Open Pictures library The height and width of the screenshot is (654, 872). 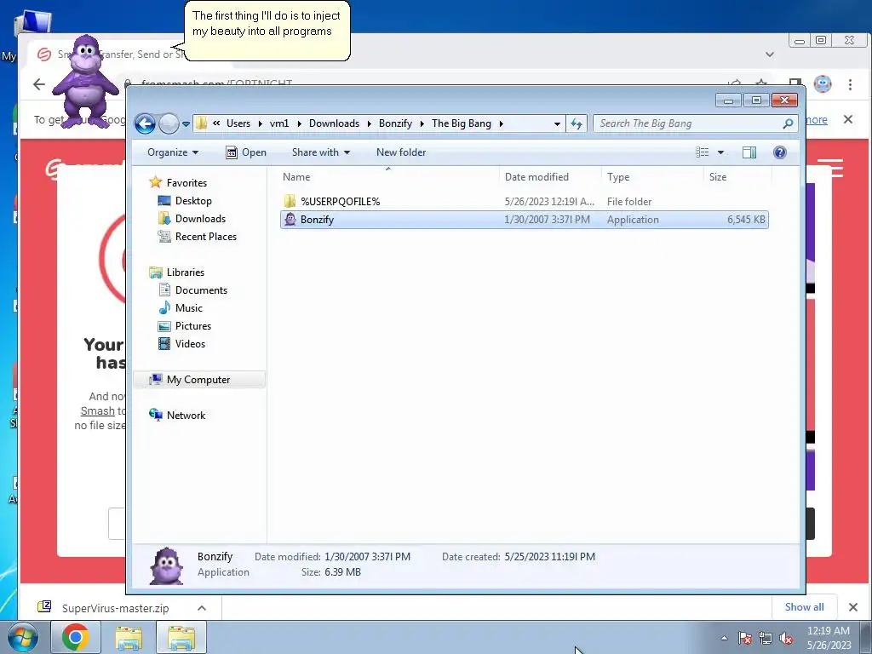coord(193,326)
